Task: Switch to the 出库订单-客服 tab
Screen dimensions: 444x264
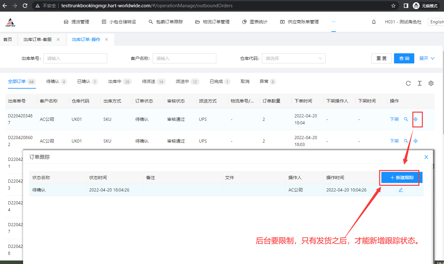Action: pos(38,39)
